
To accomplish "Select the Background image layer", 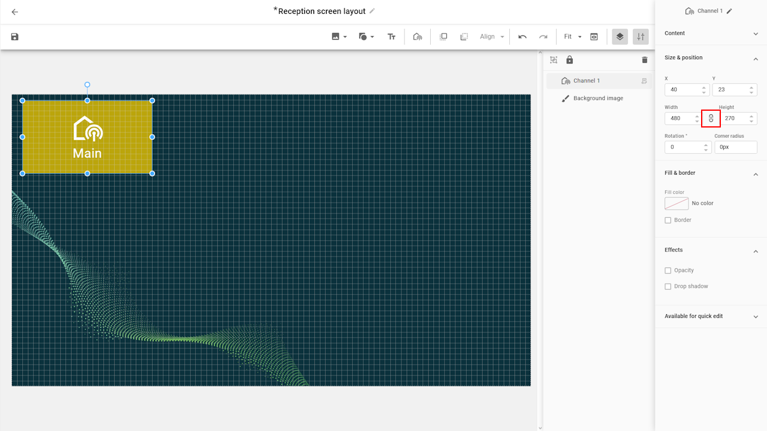I will [598, 98].
